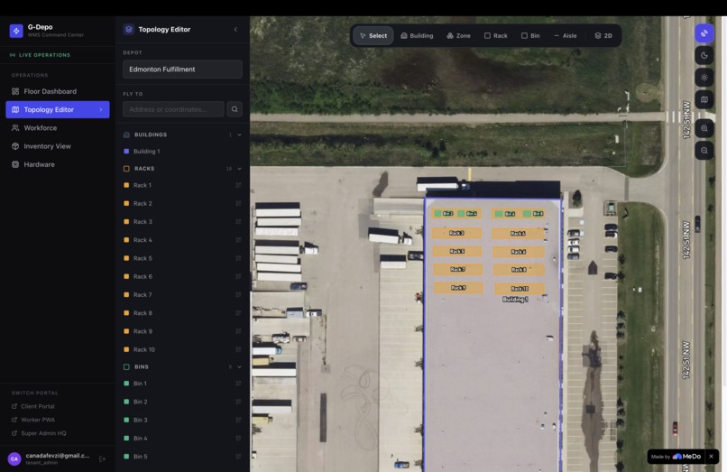Choose the Rack drawing tool
727x472 pixels.
495,36
